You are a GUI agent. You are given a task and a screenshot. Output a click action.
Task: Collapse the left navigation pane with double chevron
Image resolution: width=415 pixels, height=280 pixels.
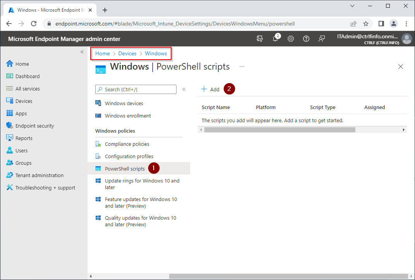pyautogui.click(x=82, y=51)
